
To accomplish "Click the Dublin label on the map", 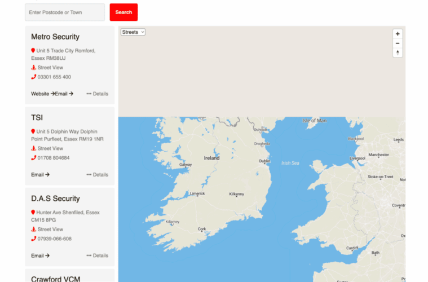I will tap(264, 161).
